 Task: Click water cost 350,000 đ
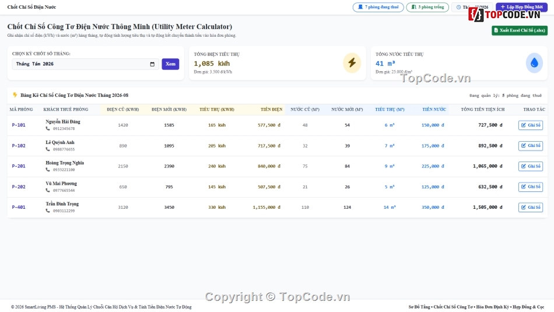point(433,208)
